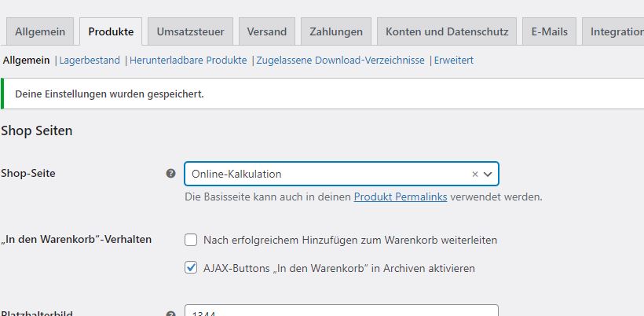Follow the Produkt Permalinks link

point(401,197)
